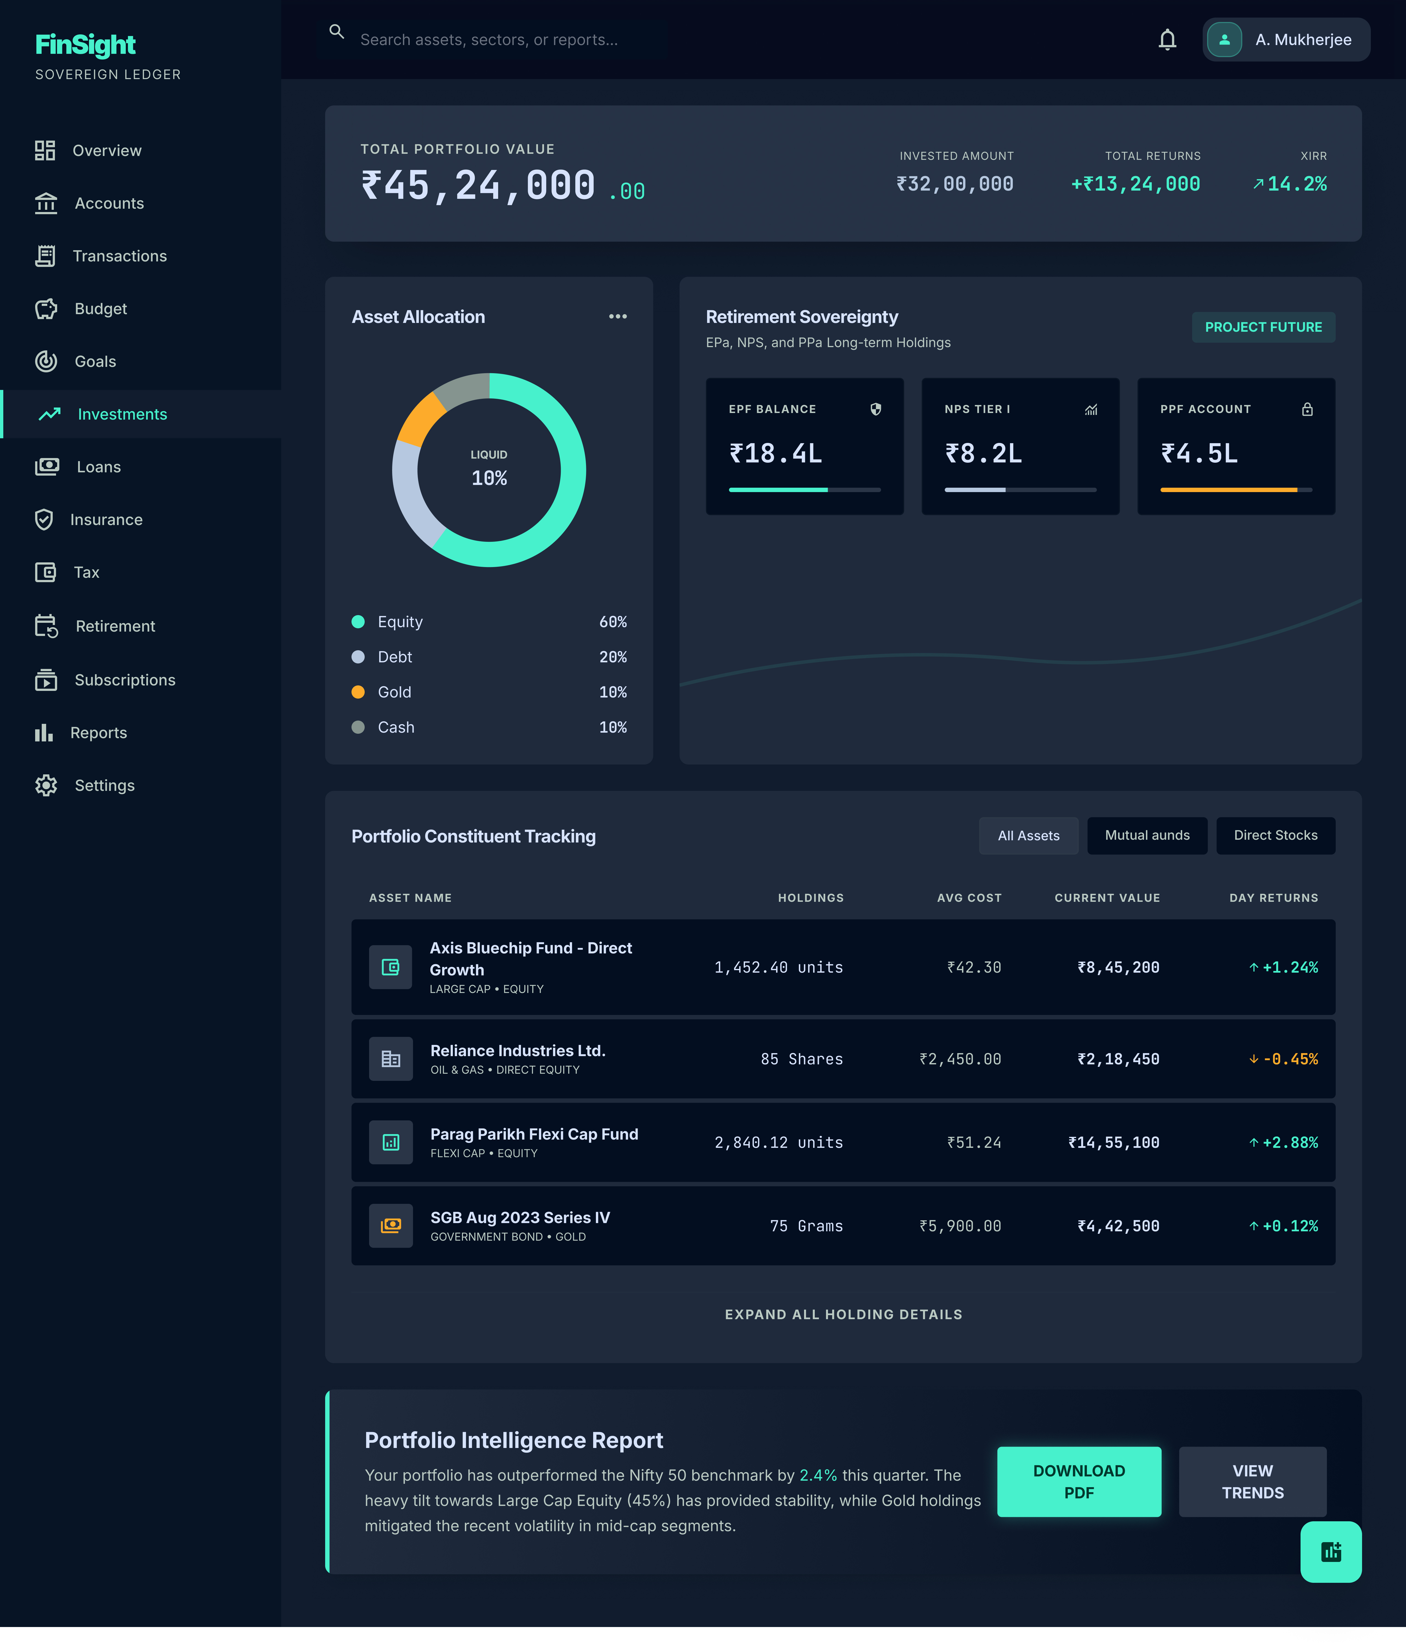Viewport: 1406px width, 1652px height.
Task: Click the Investments trending-up icon
Action: point(49,414)
